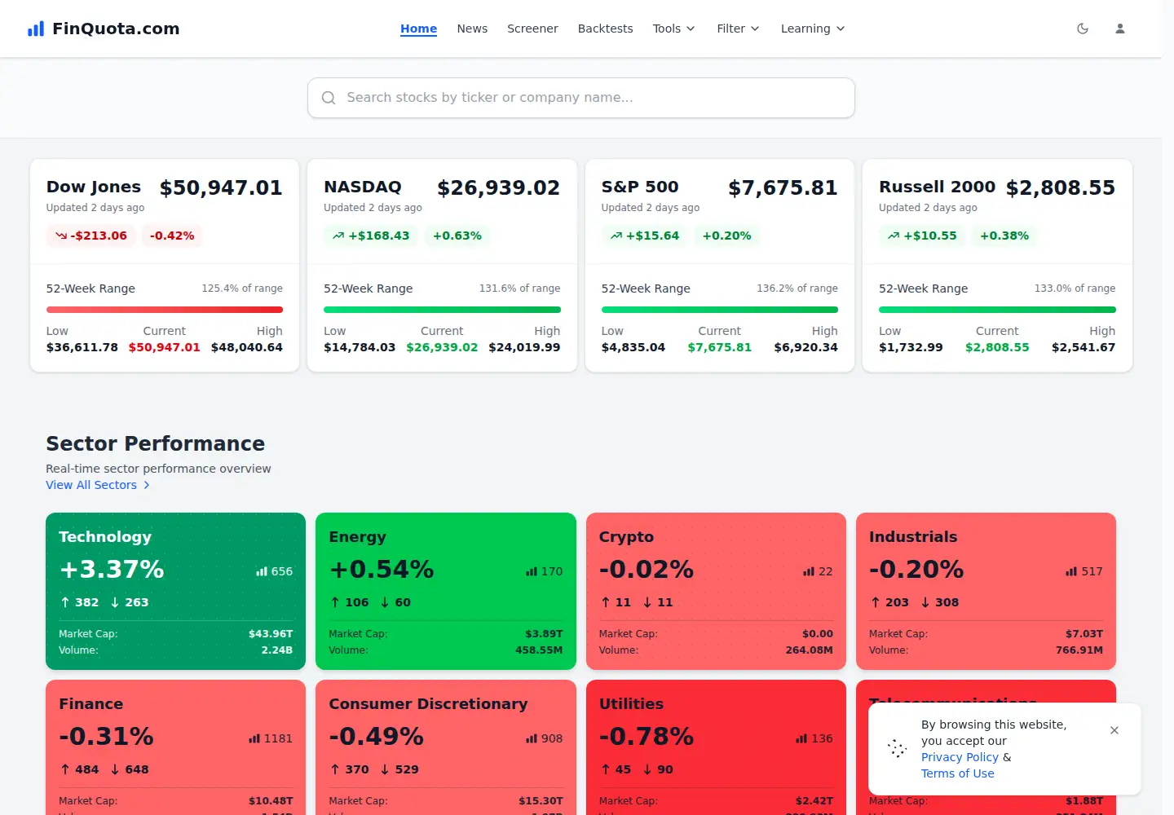Screen dimensions: 1174x815
Task: Close the privacy cookie notice
Action: (x=1114, y=730)
